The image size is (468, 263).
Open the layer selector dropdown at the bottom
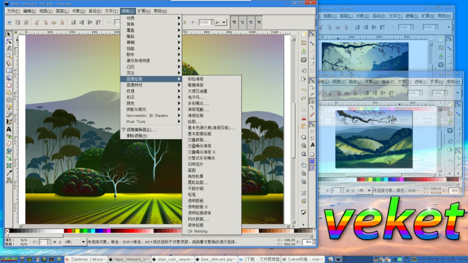pyautogui.click(x=82, y=241)
